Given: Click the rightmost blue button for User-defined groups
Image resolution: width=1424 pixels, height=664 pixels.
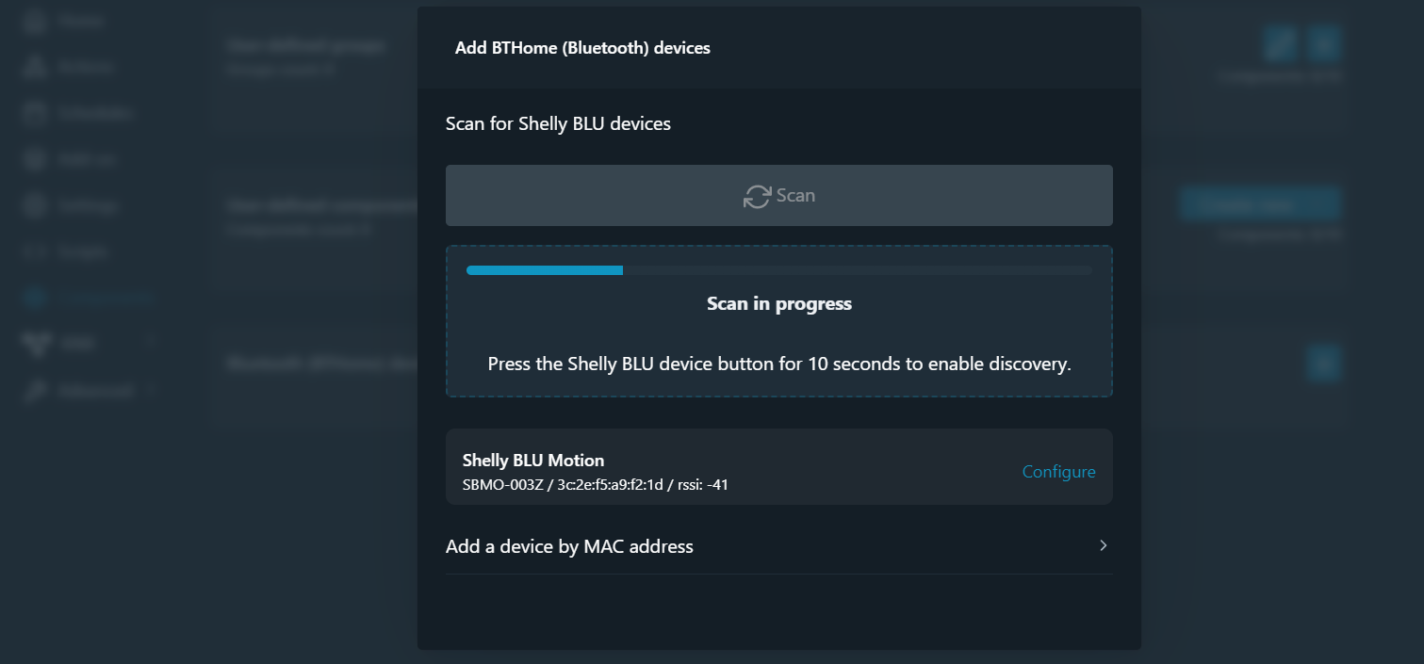Looking at the screenshot, I should [x=1323, y=42].
